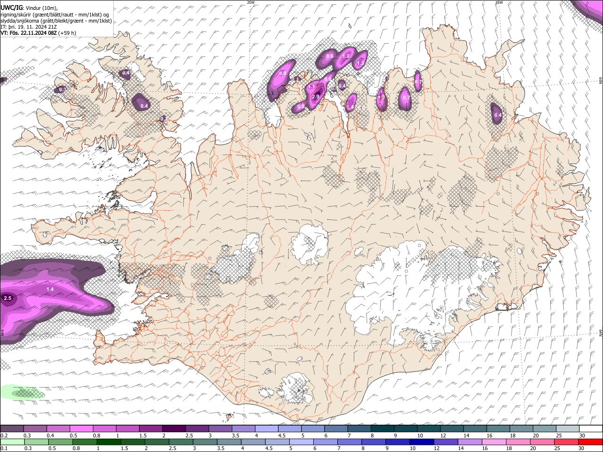Pick the dark teal snow swatch from 8 to 9
Screen dimensions: 603x452
(x=382, y=428)
